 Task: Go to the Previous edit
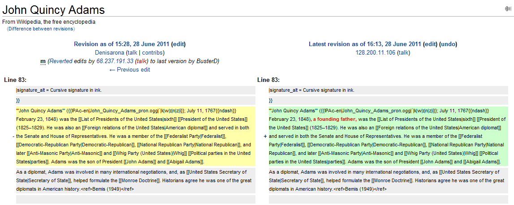point(130,70)
